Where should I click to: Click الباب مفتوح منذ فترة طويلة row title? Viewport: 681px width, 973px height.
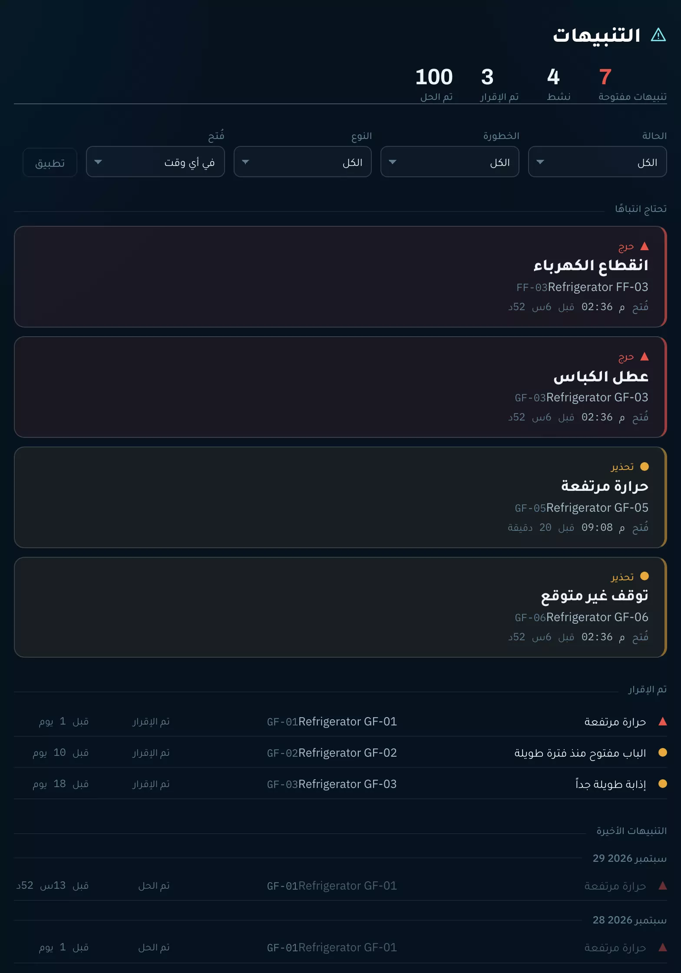coord(580,753)
